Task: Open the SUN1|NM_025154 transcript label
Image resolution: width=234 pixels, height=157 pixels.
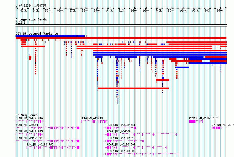Action: 27,125
